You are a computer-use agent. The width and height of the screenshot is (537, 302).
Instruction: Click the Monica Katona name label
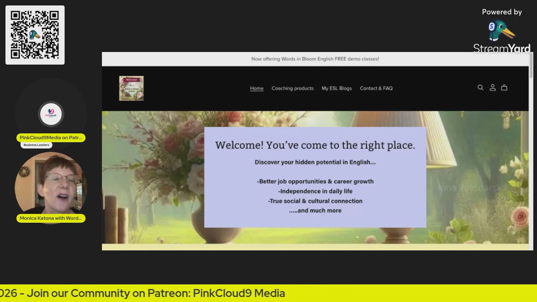point(51,218)
